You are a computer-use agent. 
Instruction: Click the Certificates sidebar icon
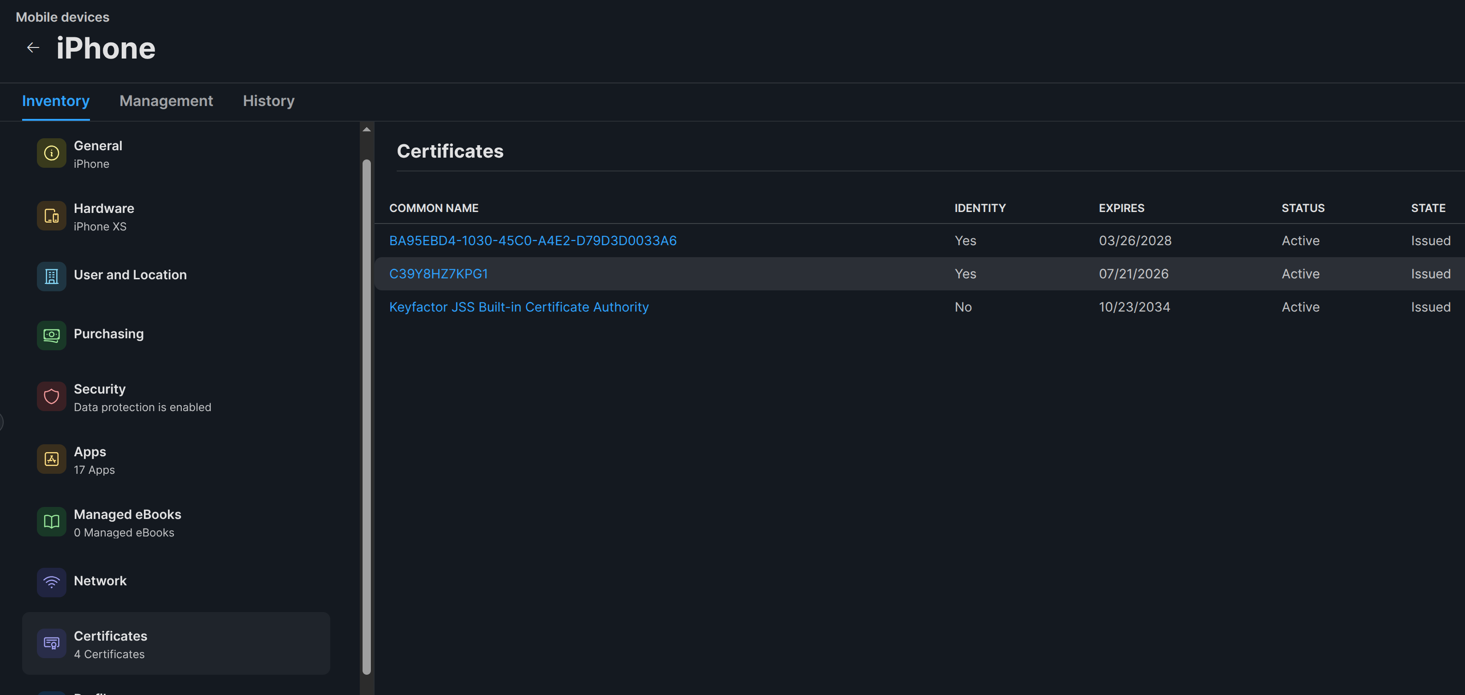point(51,643)
